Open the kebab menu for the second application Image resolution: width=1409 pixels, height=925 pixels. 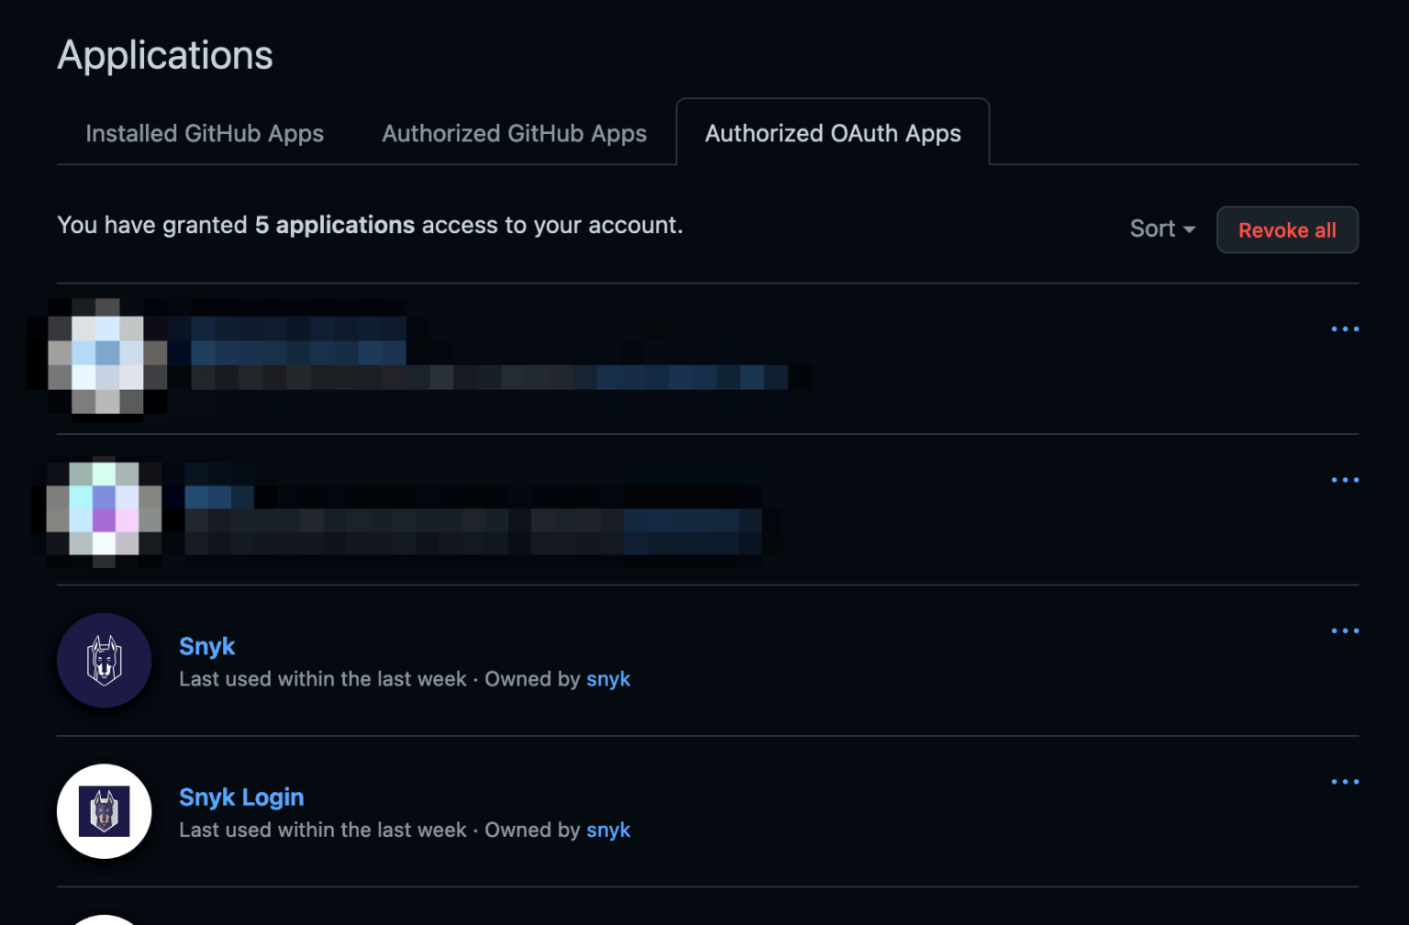click(1345, 478)
